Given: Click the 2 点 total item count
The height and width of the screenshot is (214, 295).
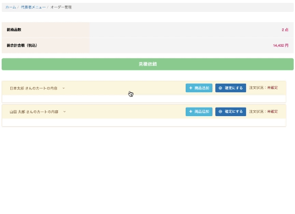Looking at the screenshot, I should pos(285,30).
